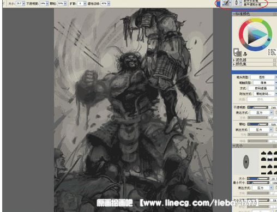Open the 方式 method dropdown

pos(262,88)
